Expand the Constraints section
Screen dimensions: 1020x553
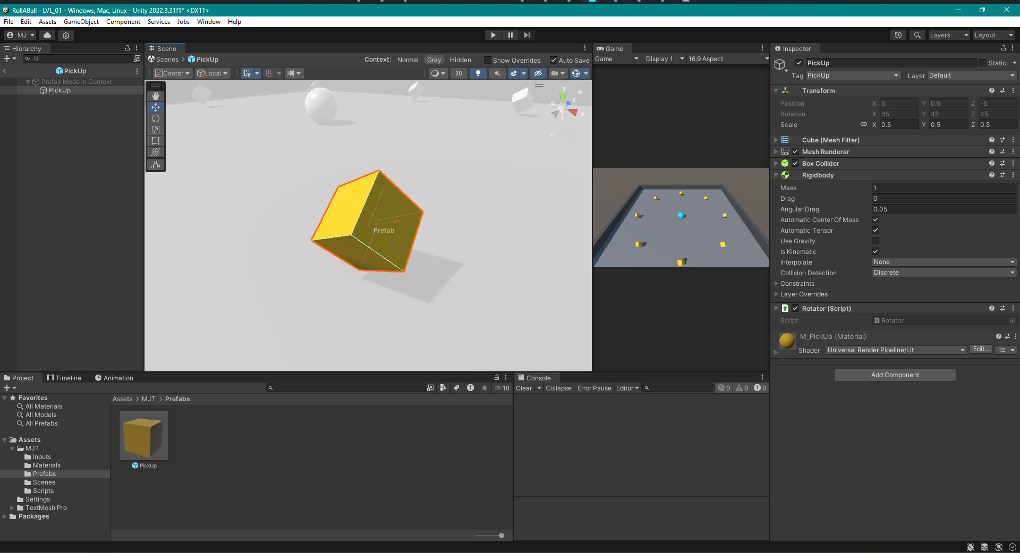[x=797, y=284]
